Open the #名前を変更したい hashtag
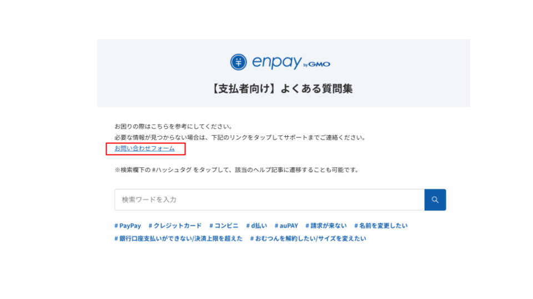 (x=381, y=226)
